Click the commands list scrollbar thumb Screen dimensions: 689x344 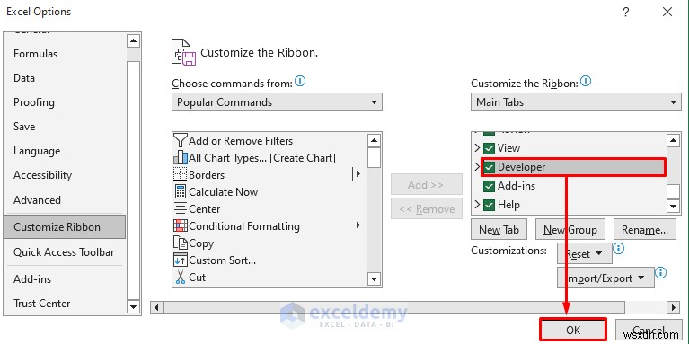click(374, 158)
